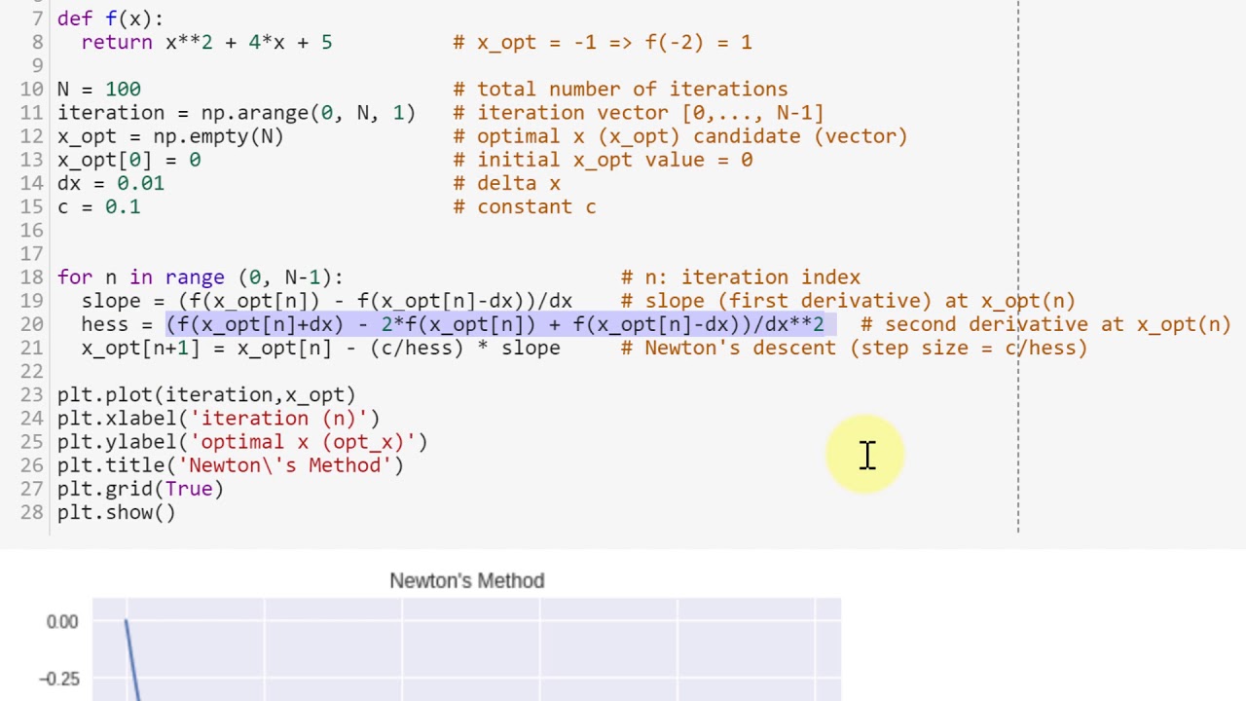Click "plt.xlabel('iteration (n)')" line
The image size is (1246, 701).
point(218,418)
